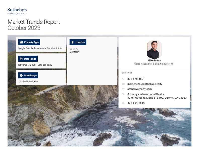Select the Date Range label button
The image size is (199, 154).
click(x=28, y=59)
